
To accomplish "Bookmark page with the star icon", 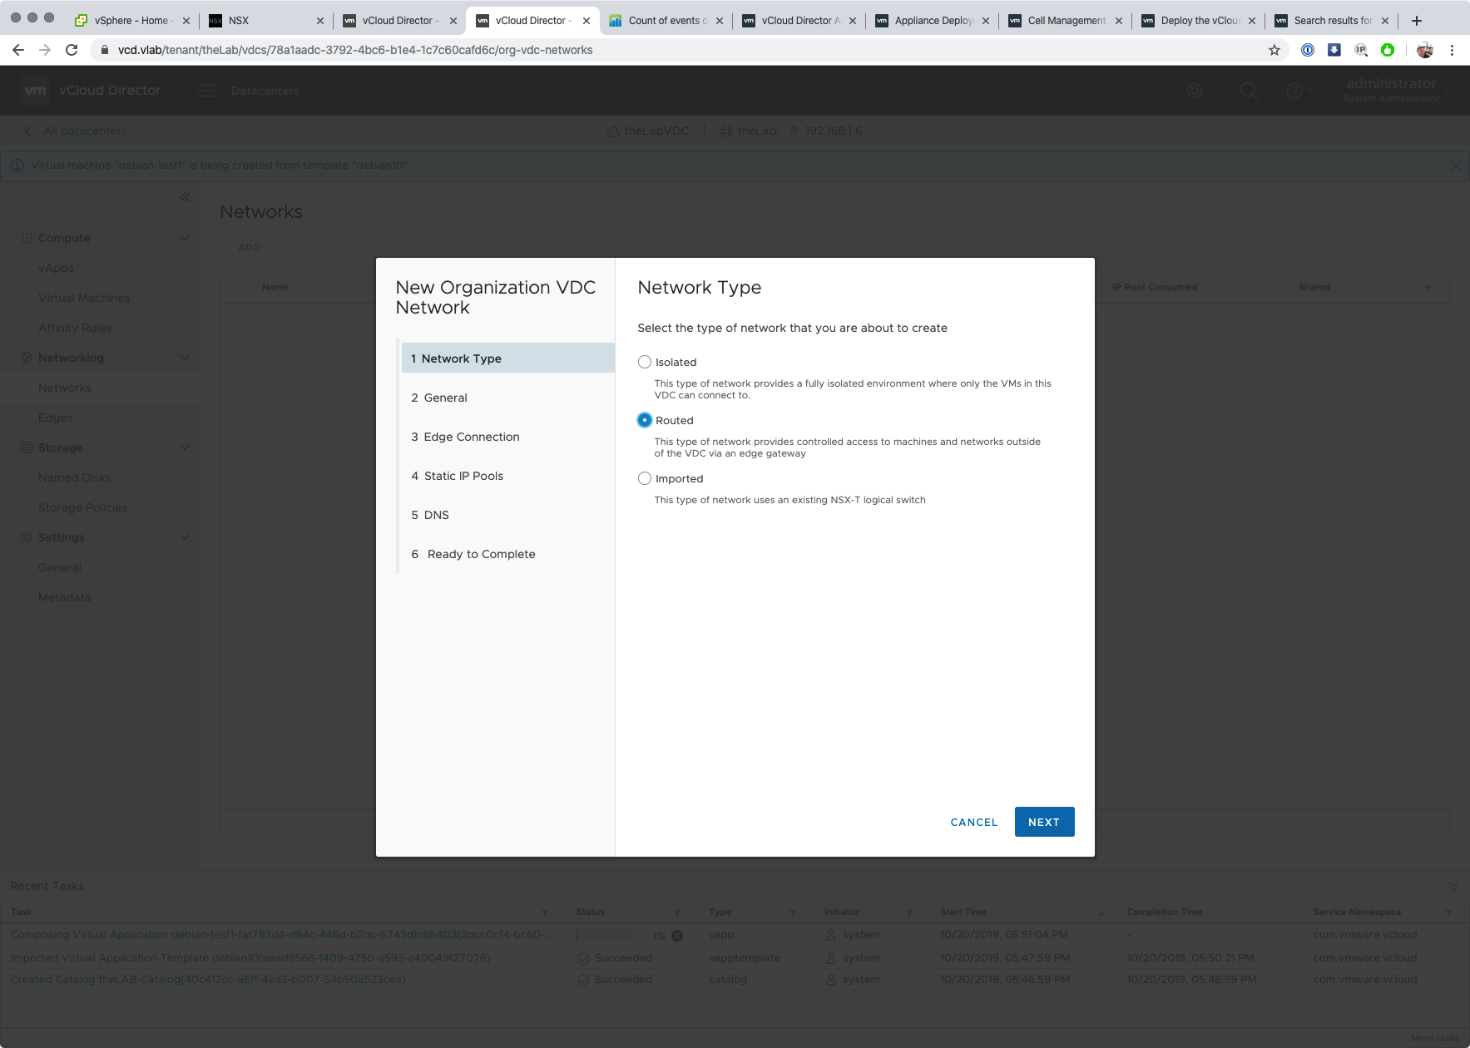I will coord(1274,50).
